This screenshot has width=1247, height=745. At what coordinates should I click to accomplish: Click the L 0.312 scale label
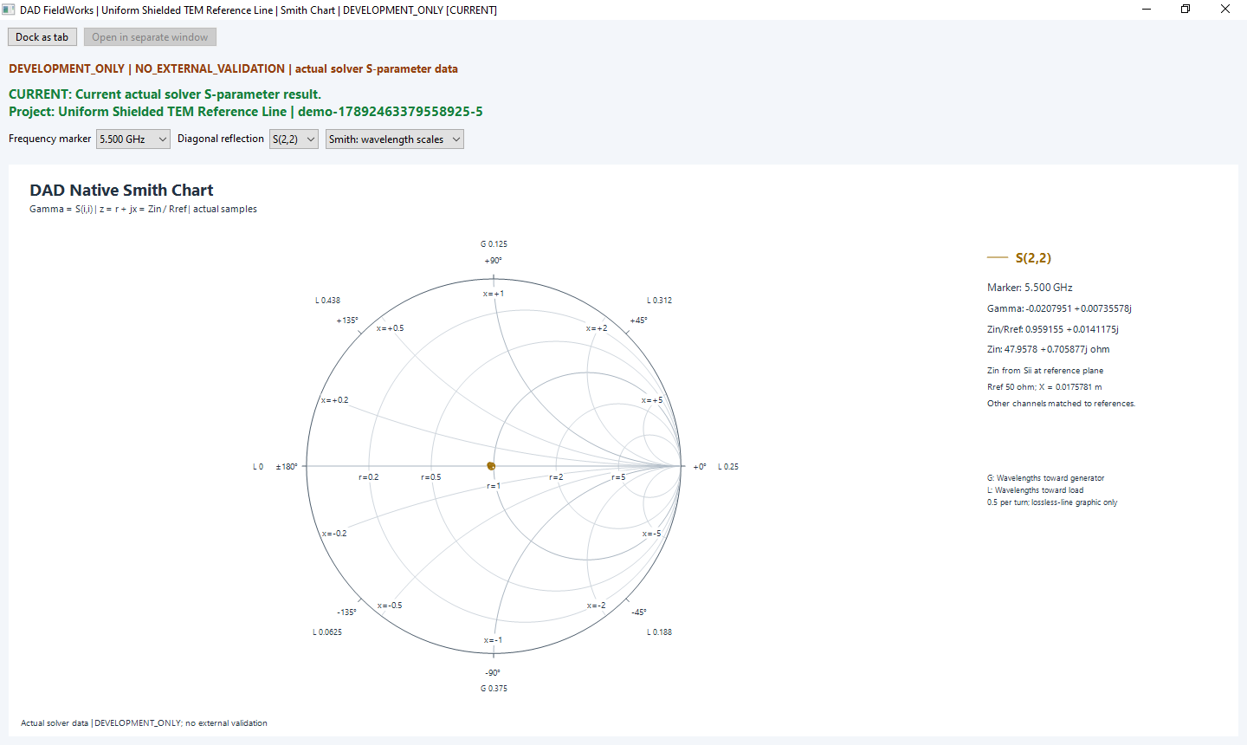pyautogui.click(x=659, y=301)
